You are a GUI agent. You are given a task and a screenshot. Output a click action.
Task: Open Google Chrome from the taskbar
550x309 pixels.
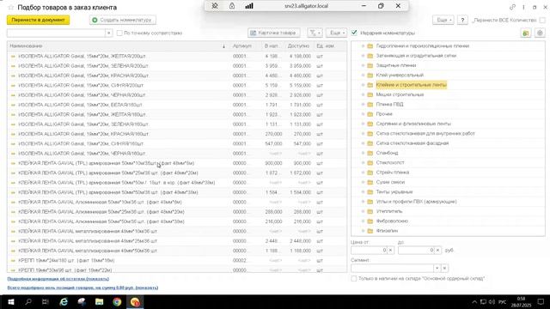[117, 302]
